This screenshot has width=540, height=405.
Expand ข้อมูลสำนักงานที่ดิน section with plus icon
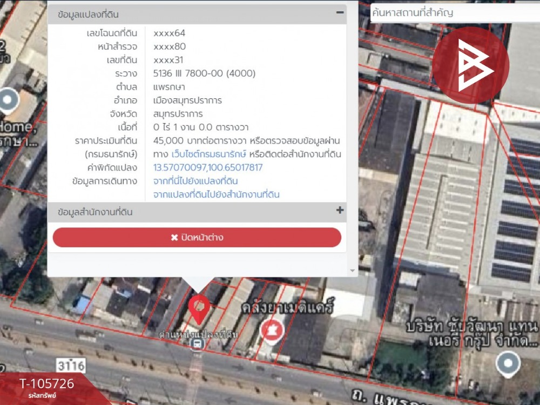[340, 210]
